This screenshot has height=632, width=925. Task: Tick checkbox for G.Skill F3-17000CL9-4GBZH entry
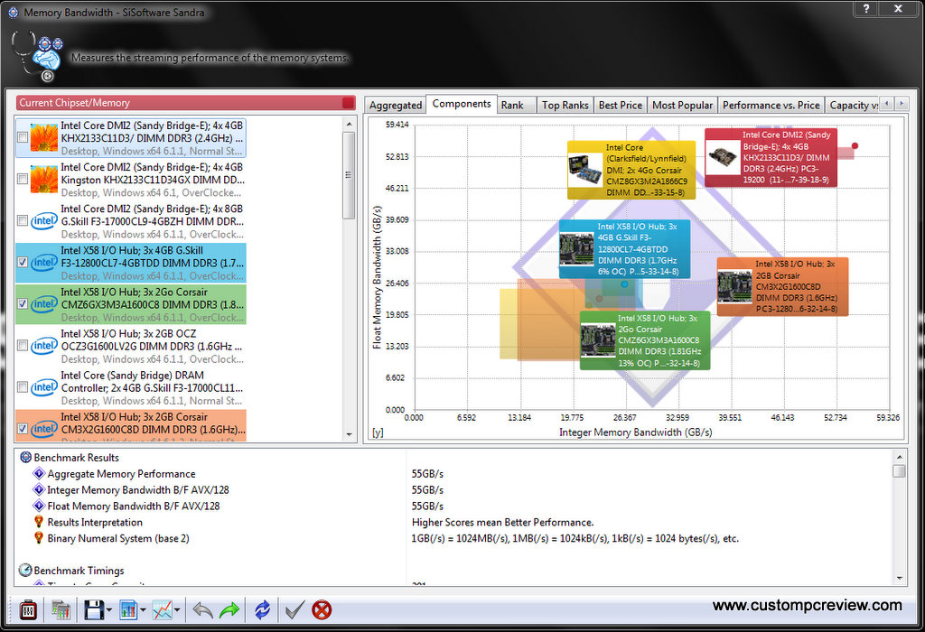pyautogui.click(x=23, y=220)
